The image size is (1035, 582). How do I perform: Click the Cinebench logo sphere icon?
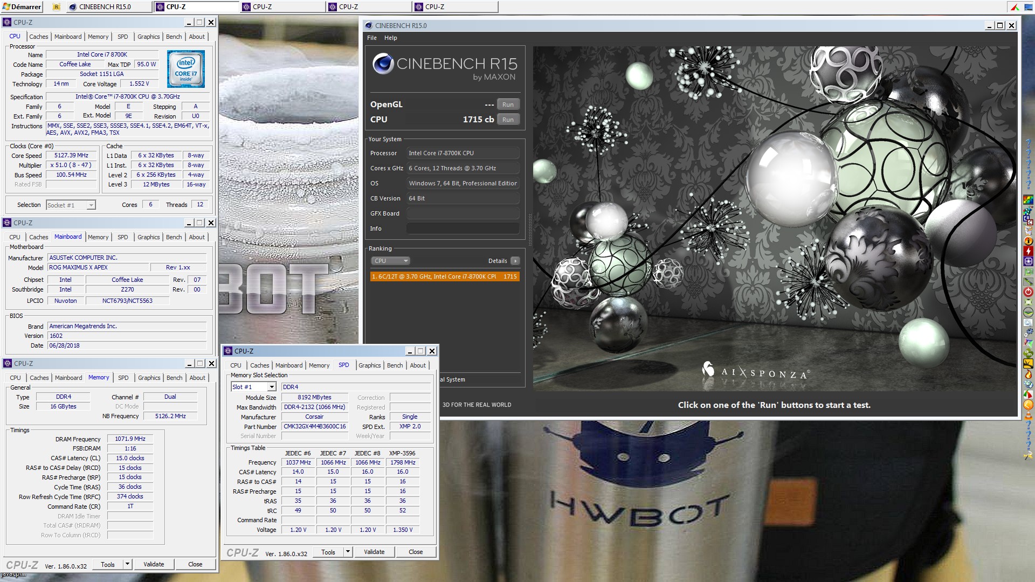pos(383,64)
